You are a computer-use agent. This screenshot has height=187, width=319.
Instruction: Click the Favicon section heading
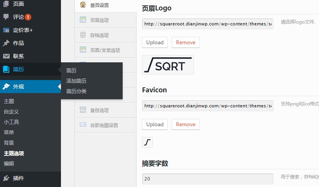pos(154,90)
